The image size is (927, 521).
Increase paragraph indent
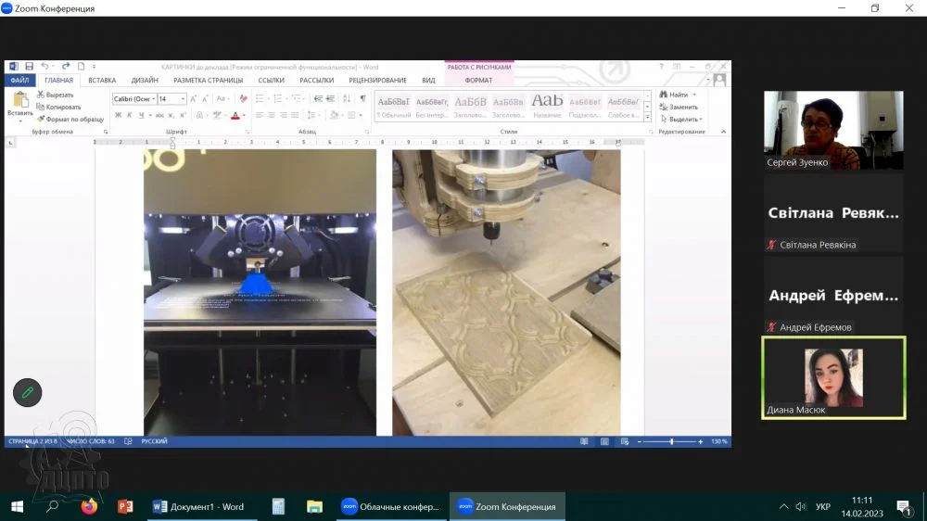331,99
